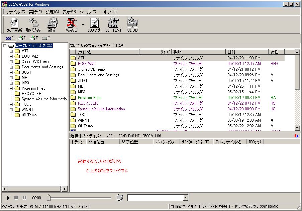
Task: Switch to drive E button
Action: [x=34, y=38]
